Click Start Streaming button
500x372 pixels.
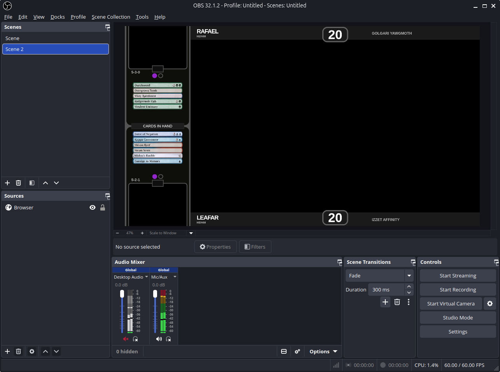[x=458, y=275]
